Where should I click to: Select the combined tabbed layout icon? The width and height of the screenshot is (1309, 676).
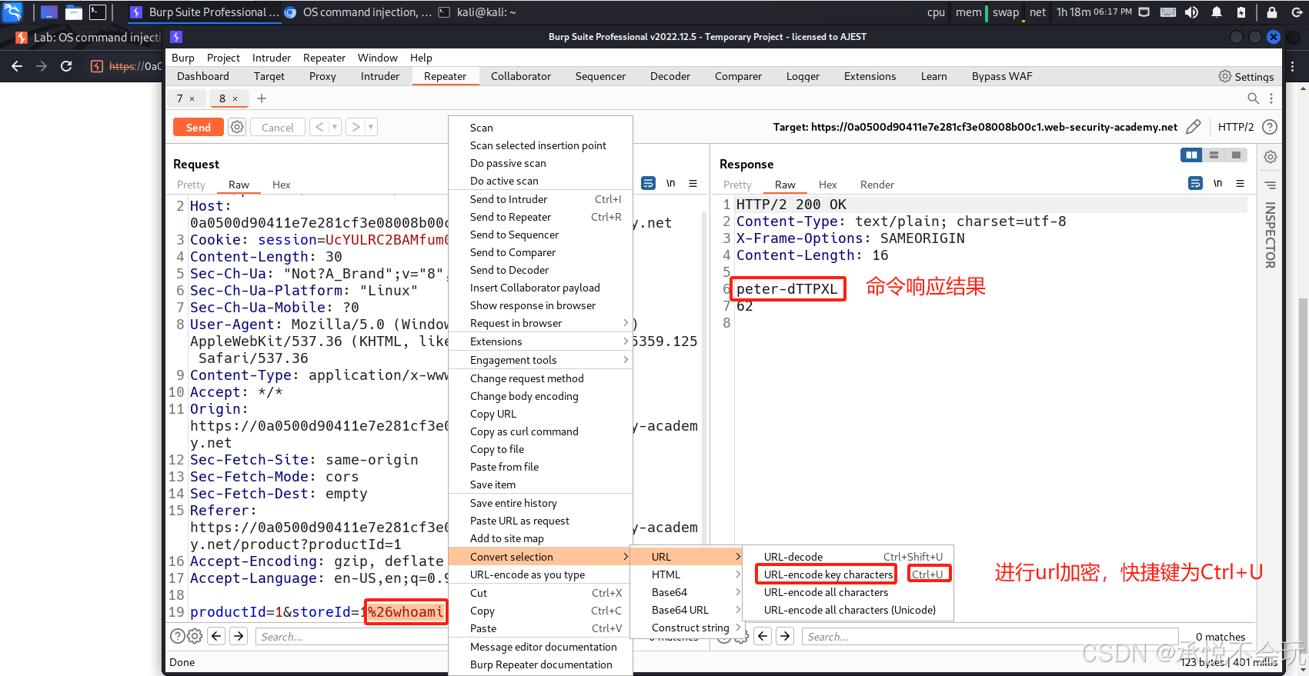coord(1236,155)
